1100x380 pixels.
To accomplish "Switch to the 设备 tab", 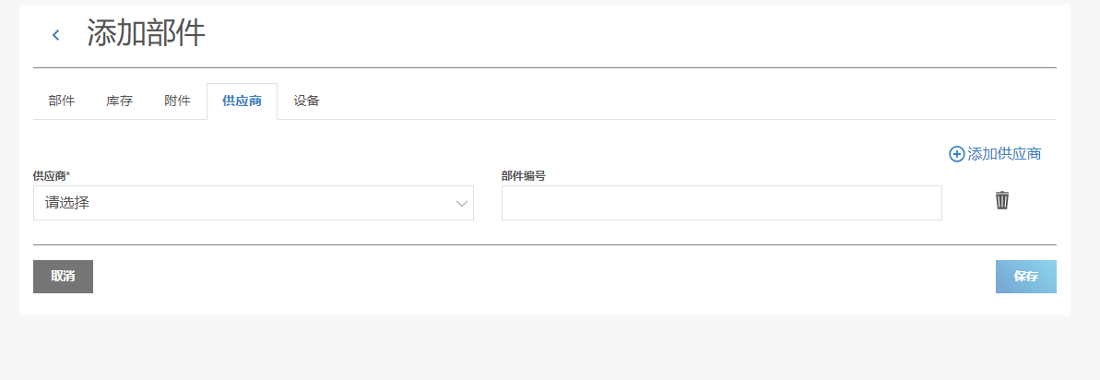I will tap(307, 101).
